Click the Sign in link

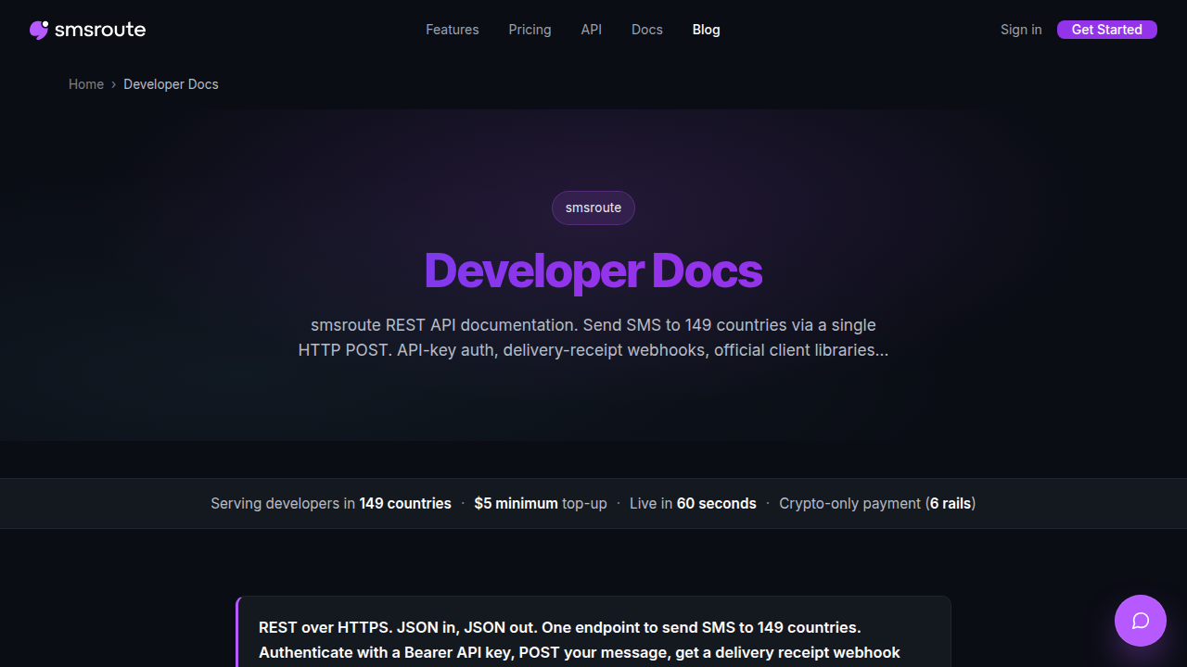[1021, 30]
